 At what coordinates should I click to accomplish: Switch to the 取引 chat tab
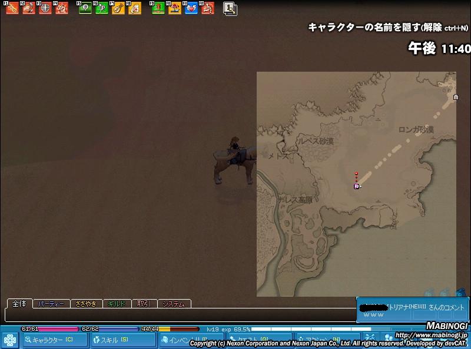pos(144,304)
